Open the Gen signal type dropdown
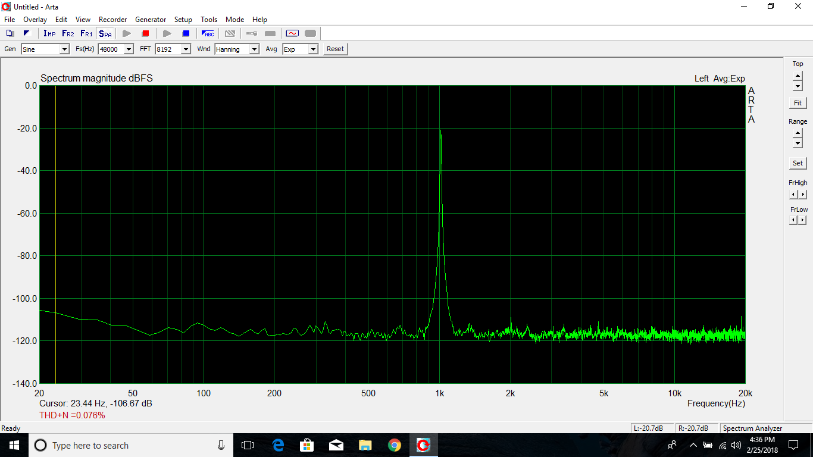Image resolution: width=813 pixels, height=457 pixels. (64, 49)
